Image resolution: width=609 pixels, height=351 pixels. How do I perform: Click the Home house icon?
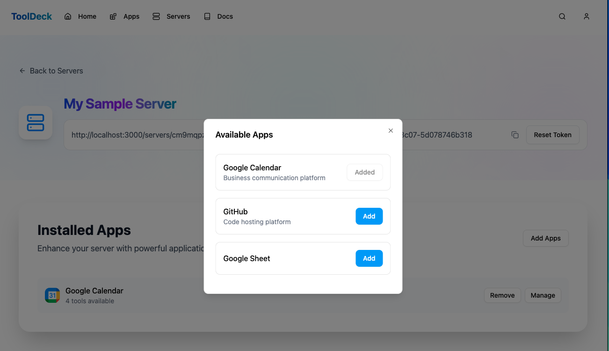(x=68, y=16)
